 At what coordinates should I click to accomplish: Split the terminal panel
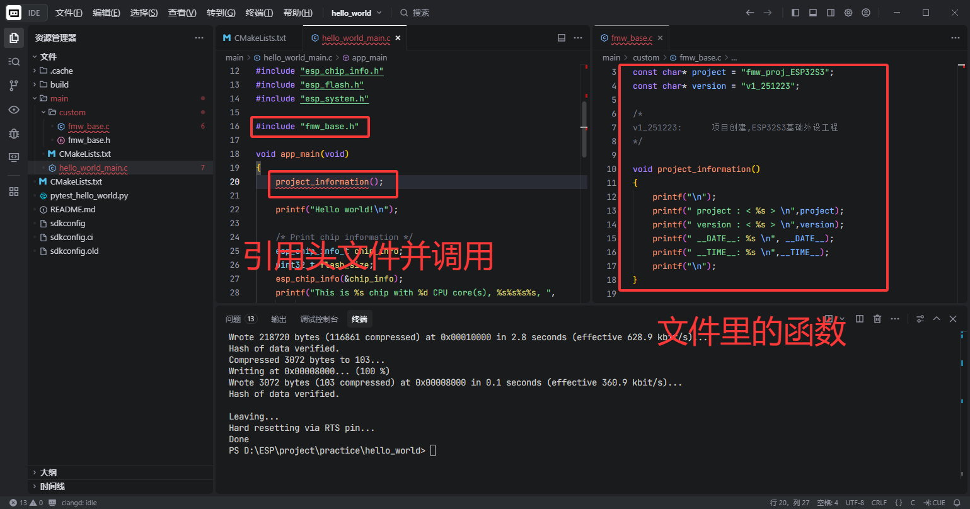859,319
